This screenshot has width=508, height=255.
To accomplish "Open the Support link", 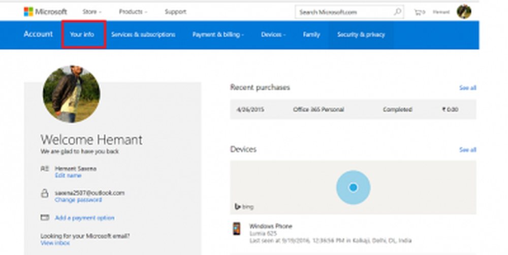I will pos(175,12).
